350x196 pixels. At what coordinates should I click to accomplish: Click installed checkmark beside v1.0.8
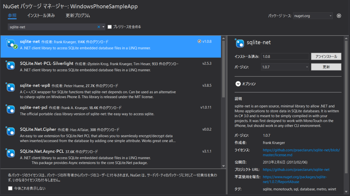199,41
